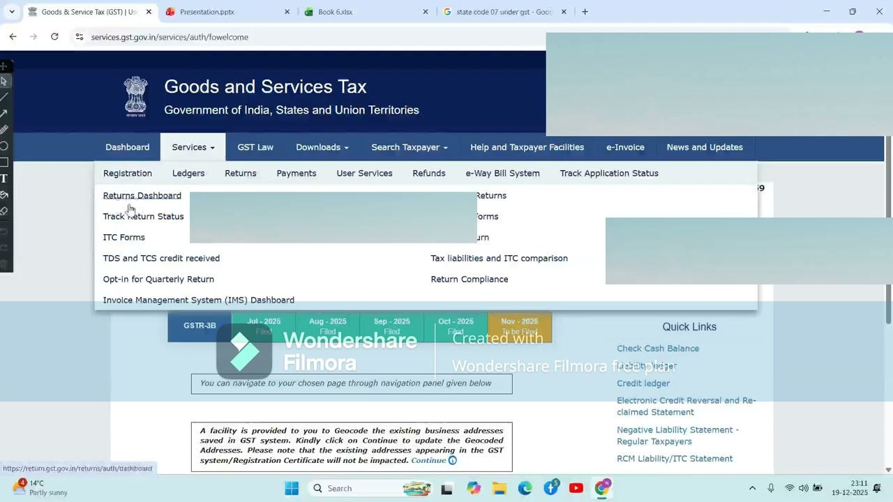Screen dimensions: 893x502
Task: Open Returns Dashboard link
Action: point(142,195)
